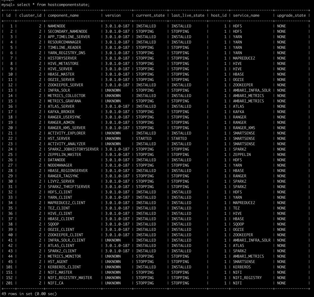Select the ZOOKEEPER_SERVER component text
The image size is (314, 297).
tap(66, 85)
